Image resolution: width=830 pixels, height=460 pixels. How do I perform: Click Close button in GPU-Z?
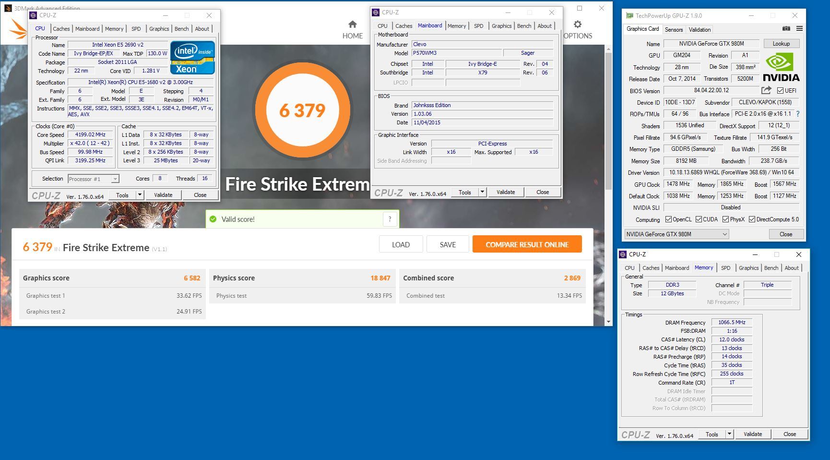click(x=786, y=234)
